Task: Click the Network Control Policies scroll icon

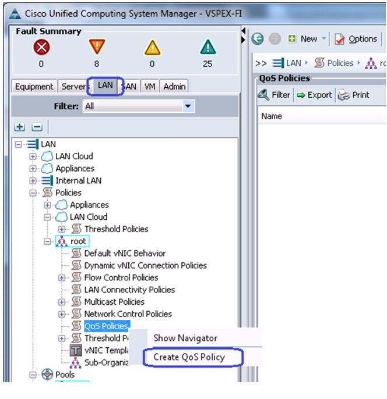Action: [x=76, y=313]
